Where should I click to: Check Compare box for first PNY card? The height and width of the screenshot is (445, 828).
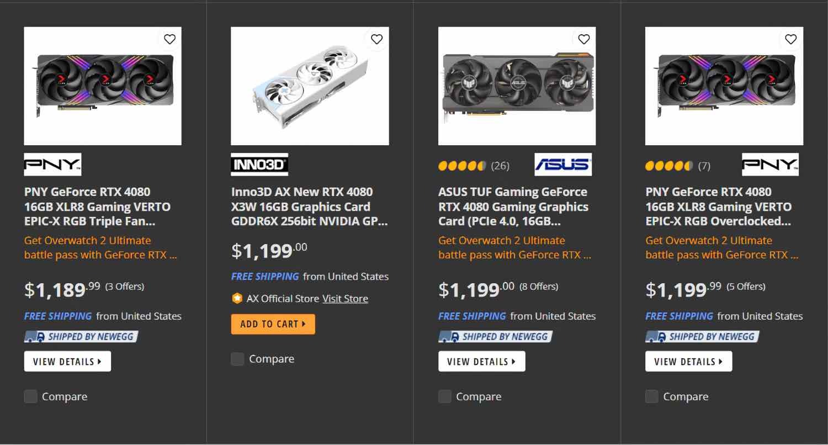(x=31, y=396)
